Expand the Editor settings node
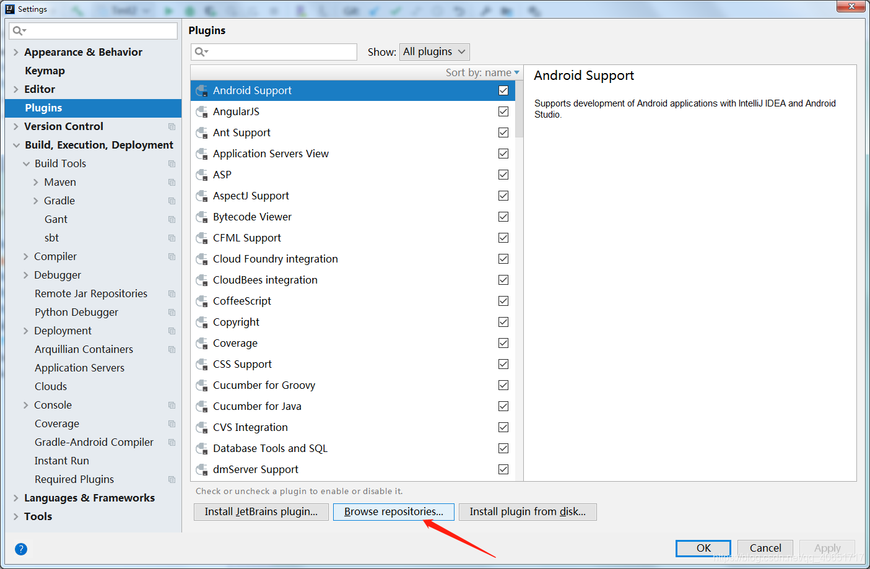This screenshot has height=569, width=870. coord(16,90)
